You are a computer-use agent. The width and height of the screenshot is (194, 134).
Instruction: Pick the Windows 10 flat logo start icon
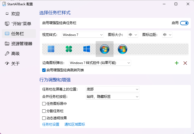87,49
